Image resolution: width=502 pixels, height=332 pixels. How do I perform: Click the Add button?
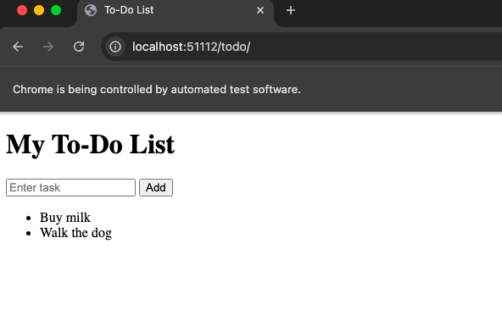(x=156, y=187)
